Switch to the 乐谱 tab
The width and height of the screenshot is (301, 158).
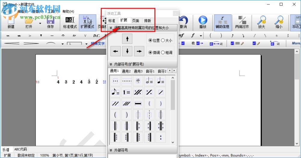[6, 149]
